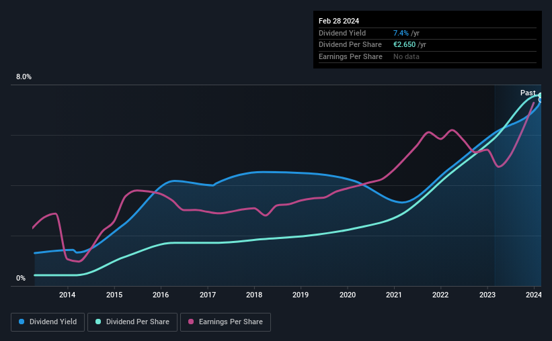Image resolution: width=552 pixels, height=341 pixels.
Task: Click the 2022 year tick label
Action: tap(440, 295)
